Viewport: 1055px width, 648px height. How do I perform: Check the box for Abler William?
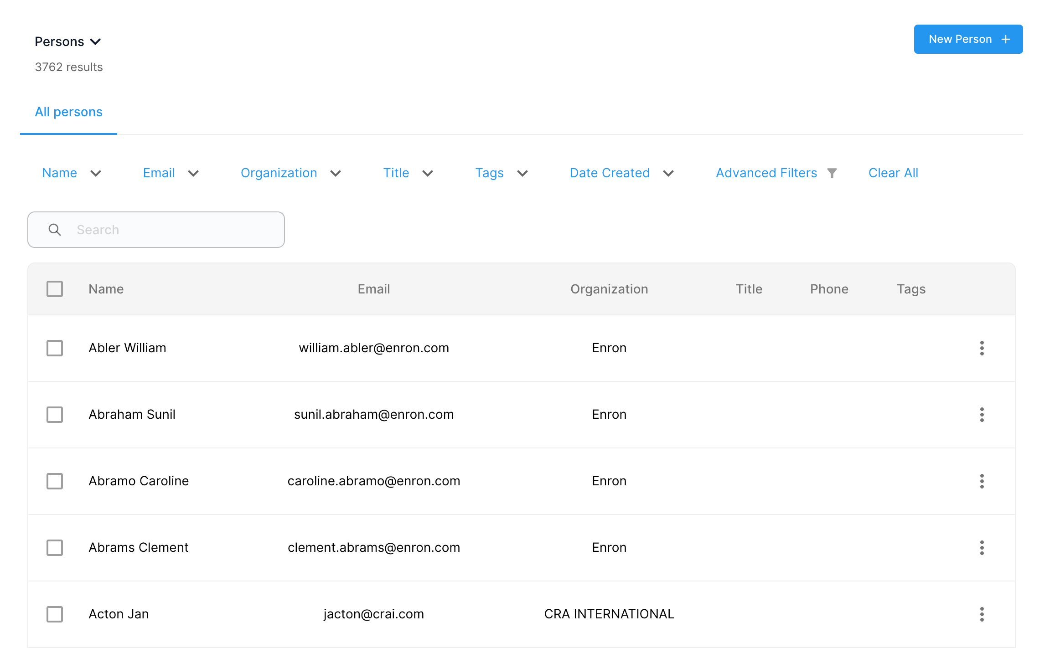coord(55,348)
